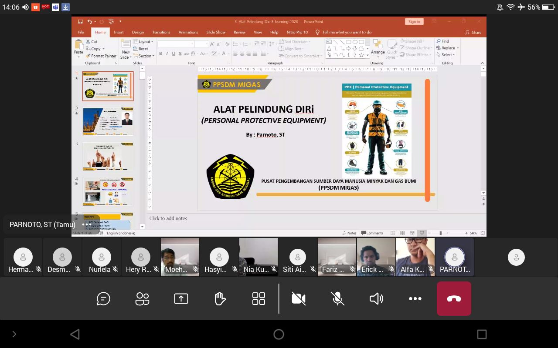Hang up with the red button

454,299
